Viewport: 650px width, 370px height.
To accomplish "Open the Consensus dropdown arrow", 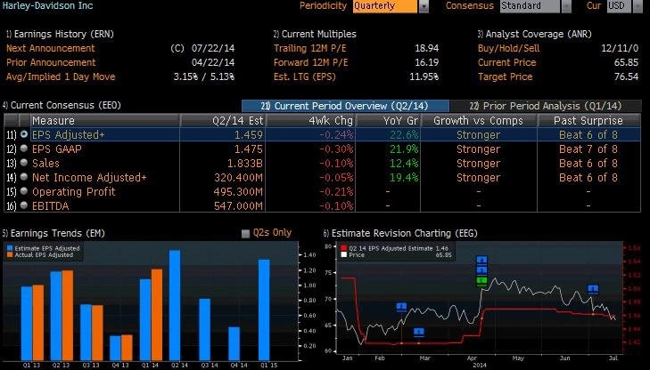I will [566, 6].
